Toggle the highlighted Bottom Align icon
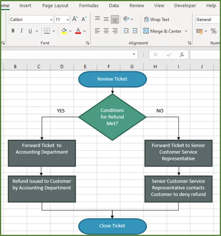221x236 pixels. pyautogui.click(x=115, y=19)
